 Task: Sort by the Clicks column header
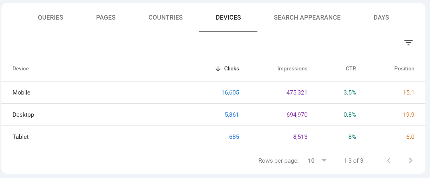point(232,69)
